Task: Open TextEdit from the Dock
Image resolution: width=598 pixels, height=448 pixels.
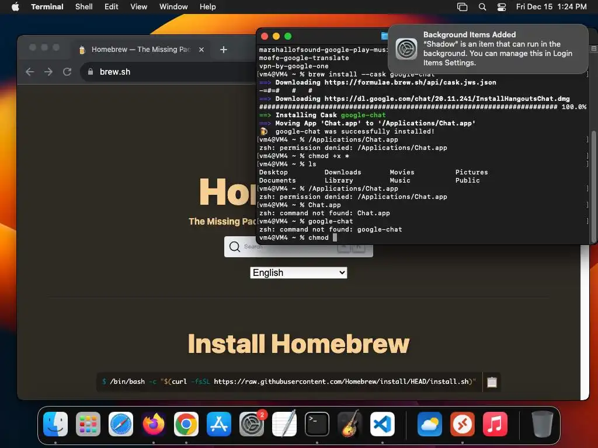Action: tap(284, 424)
